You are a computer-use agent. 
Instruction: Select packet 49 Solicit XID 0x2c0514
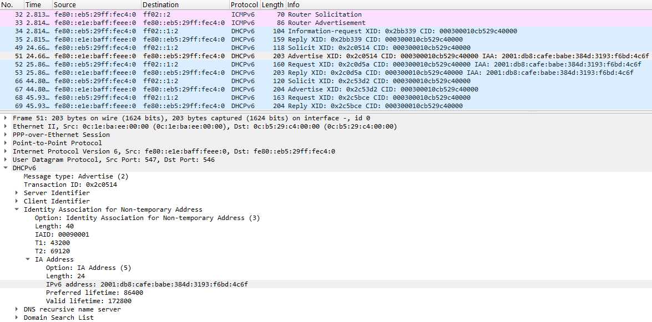pyautogui.click(x=326, y=48)
